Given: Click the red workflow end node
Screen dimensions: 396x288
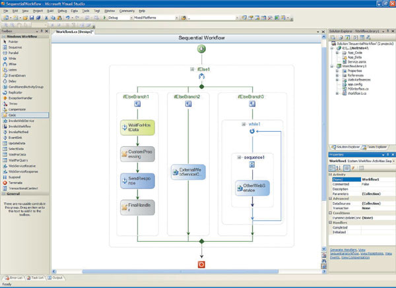Looking at the screenshot, I should pos(201,264).
